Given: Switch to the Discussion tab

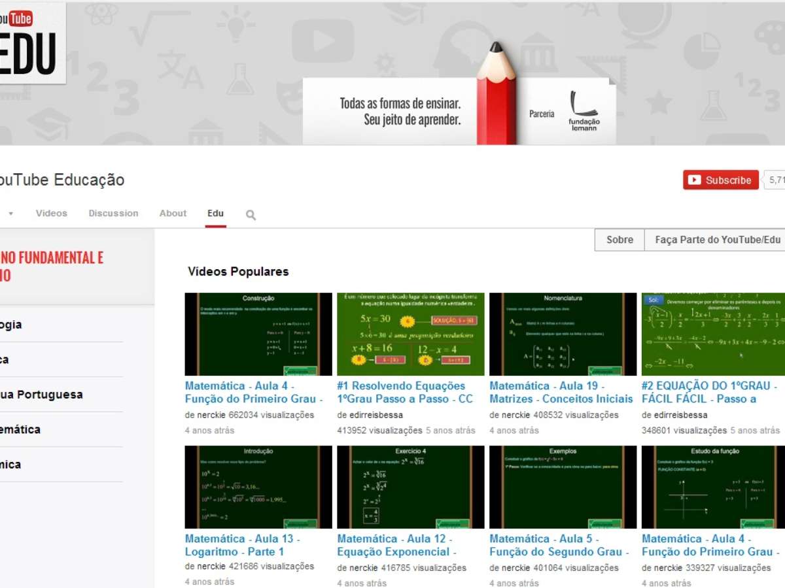Looking at the screenshot, I should pyautogui.click(x=113, y=214).
